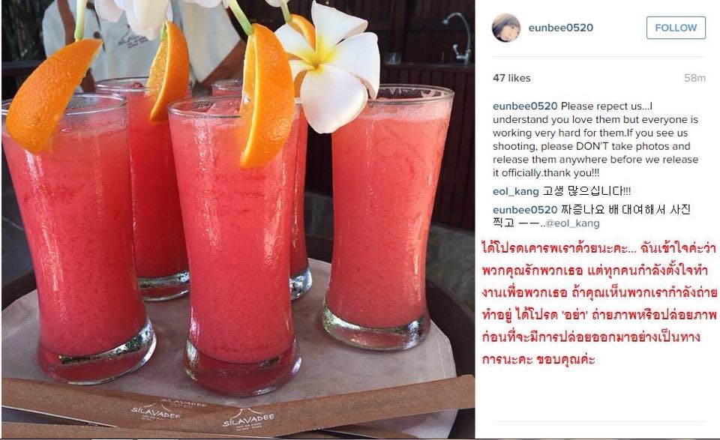This screenshot has height=440, width=720.
Task: Click the leftmost orange slice garnish
Action: 50,94
